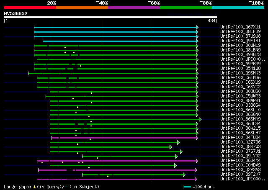Click the green arrowhead ending the B6SMA9 alignment
This screenshot has height=190, width=268.
200,119
